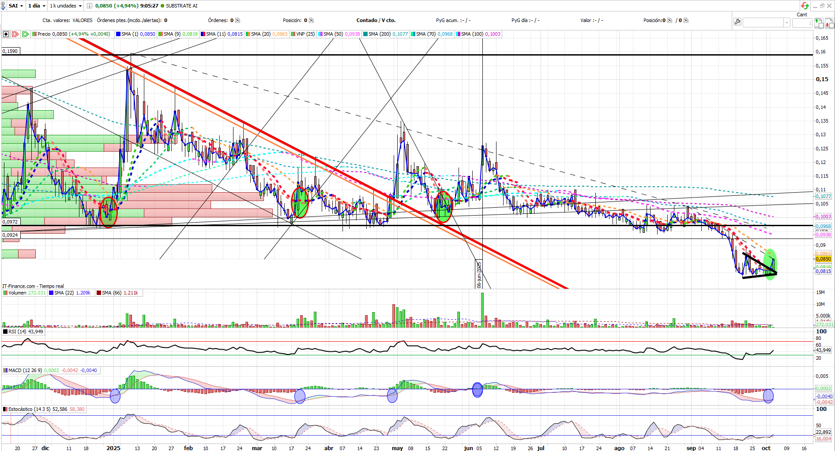
Task: Open the SMA (200) indicator label
Action: (385, 34)
